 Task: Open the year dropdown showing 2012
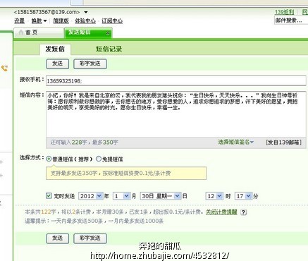[x=91, y=196]
